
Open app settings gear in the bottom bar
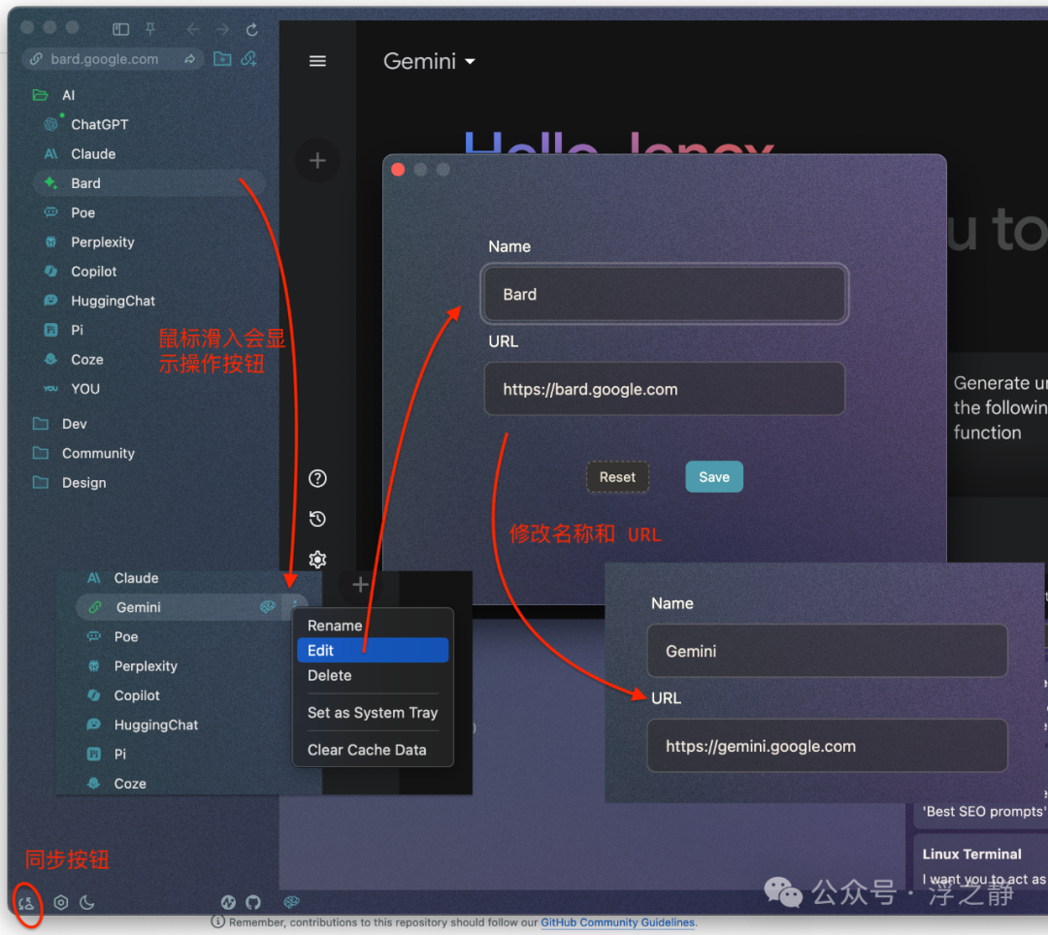point(61,903)
